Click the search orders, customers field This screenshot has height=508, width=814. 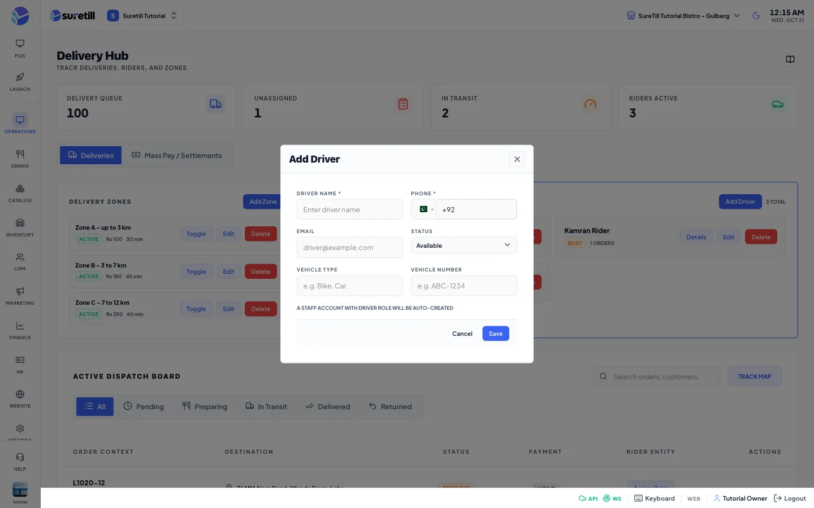(656, 376)
